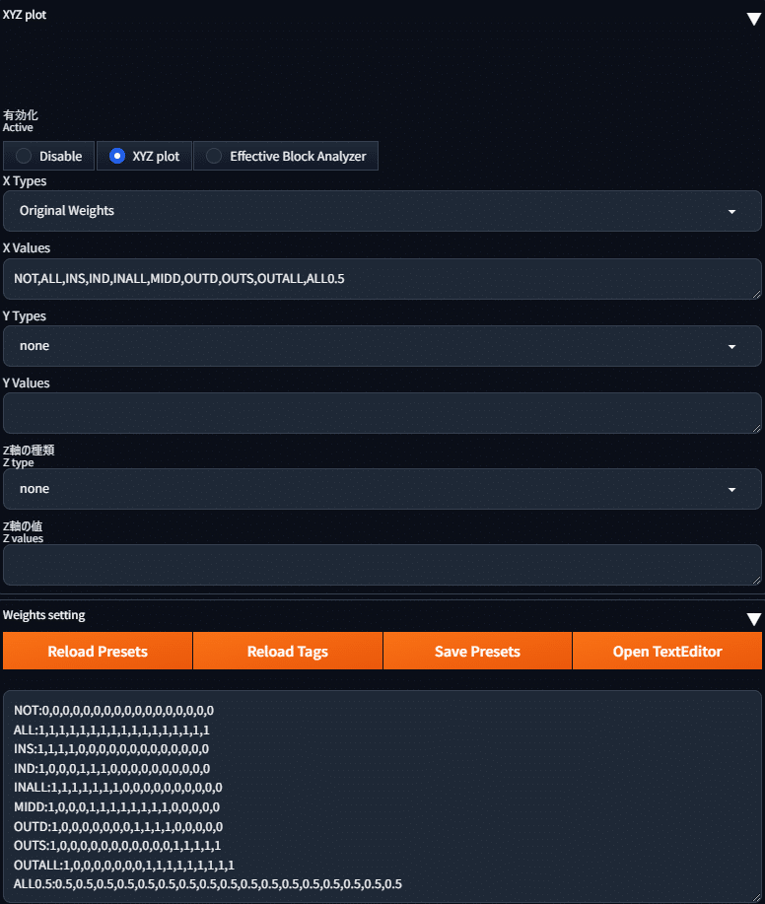The image size is (765, 904).
Task: Click the Z values resize handle
Action: coord(756,580)
